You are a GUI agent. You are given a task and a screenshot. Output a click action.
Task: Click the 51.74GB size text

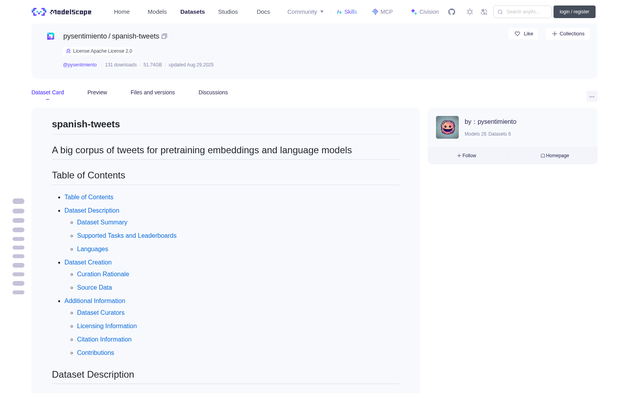[x=153, y=65]
